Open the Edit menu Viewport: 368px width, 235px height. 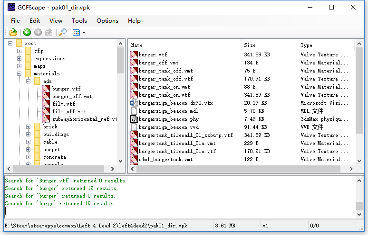pos(35,21)
